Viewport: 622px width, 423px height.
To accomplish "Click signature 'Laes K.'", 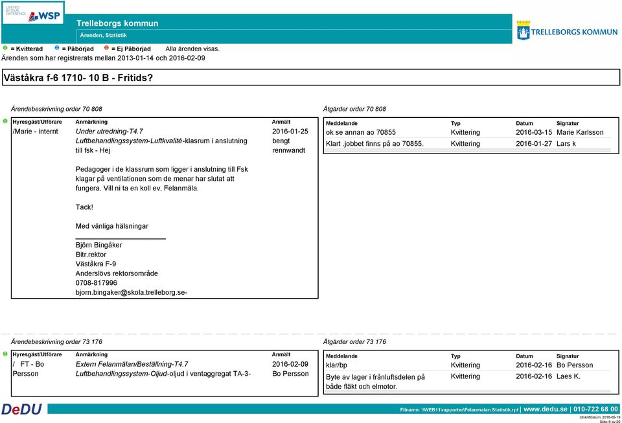I will point(568,376).
